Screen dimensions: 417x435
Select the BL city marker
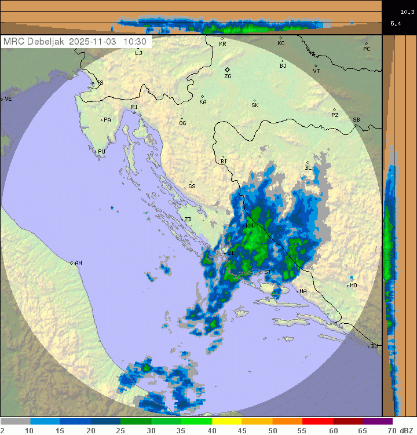click(308, 163)
